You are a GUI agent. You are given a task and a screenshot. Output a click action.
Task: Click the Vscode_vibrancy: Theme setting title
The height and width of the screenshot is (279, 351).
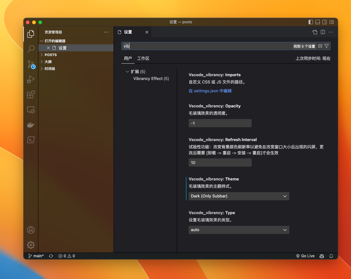[x=214, y=179]
